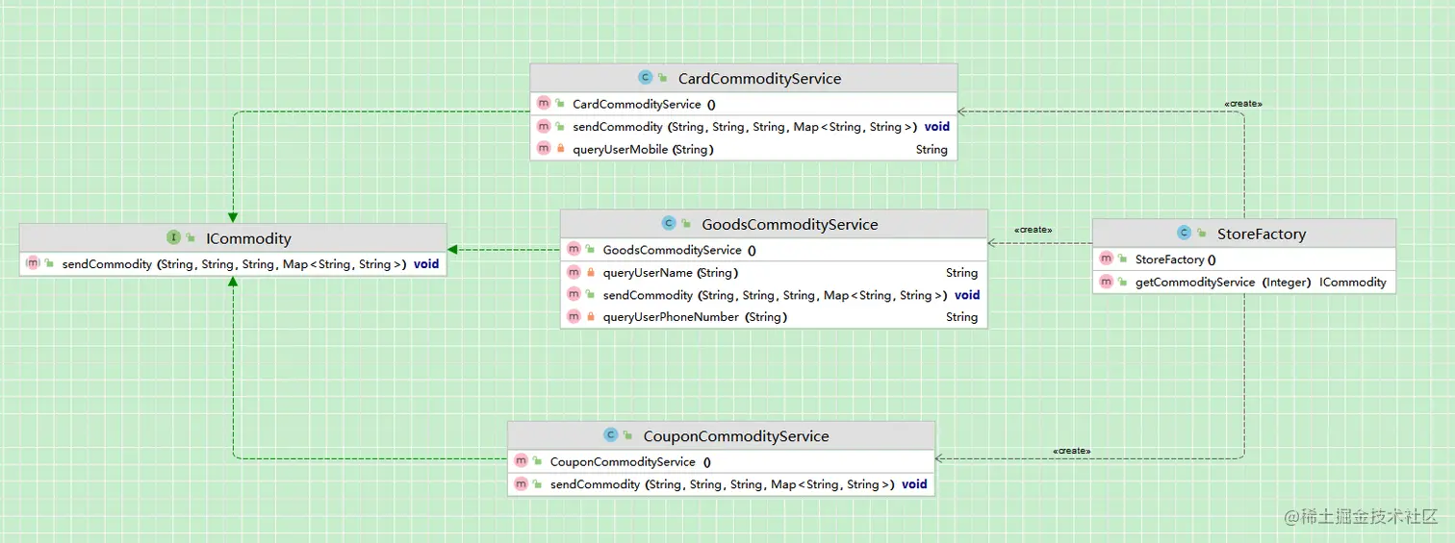Select the GoodsCommodityService () constructor row
The width and height of the screenshot is (1455, 543).
(x=774, y=250)
